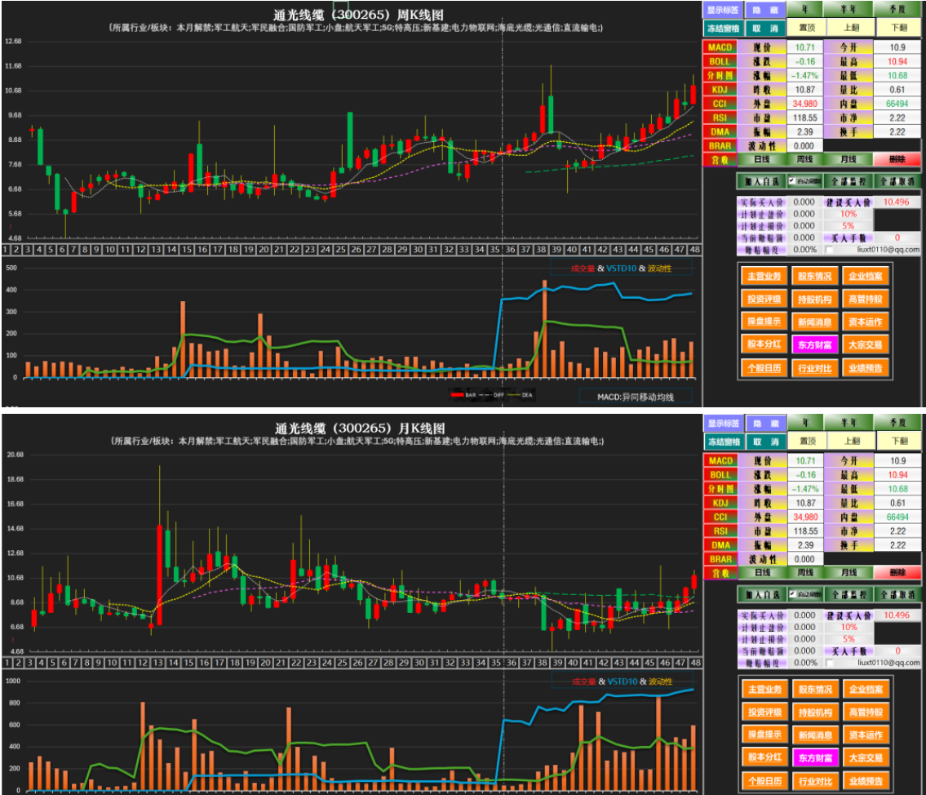Open 股东情况 link in weekly chart panel
This screenshot has height=795, width=926.
click(814, 276)
